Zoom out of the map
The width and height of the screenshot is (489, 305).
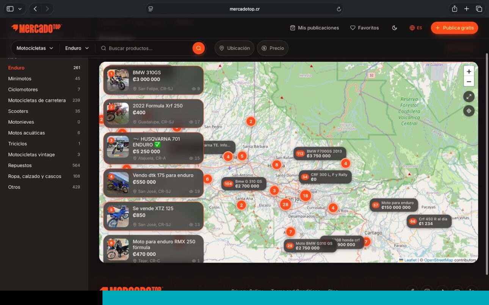pos(469,81)
